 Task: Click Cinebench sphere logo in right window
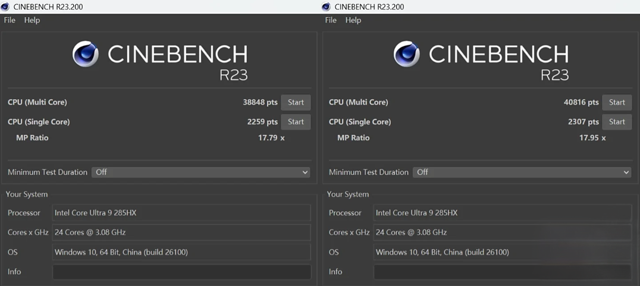click(406, 54)
